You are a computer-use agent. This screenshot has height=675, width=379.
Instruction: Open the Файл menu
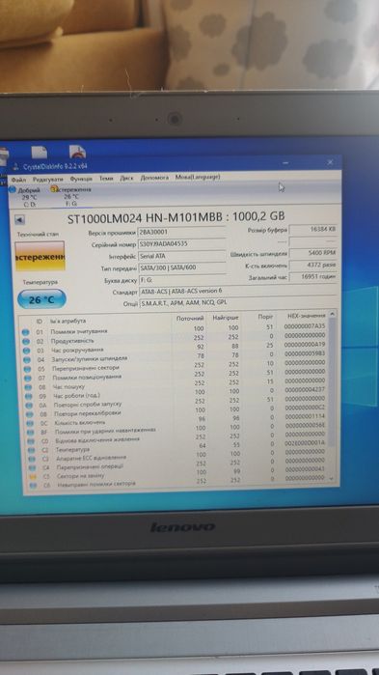tap(18, 180)
